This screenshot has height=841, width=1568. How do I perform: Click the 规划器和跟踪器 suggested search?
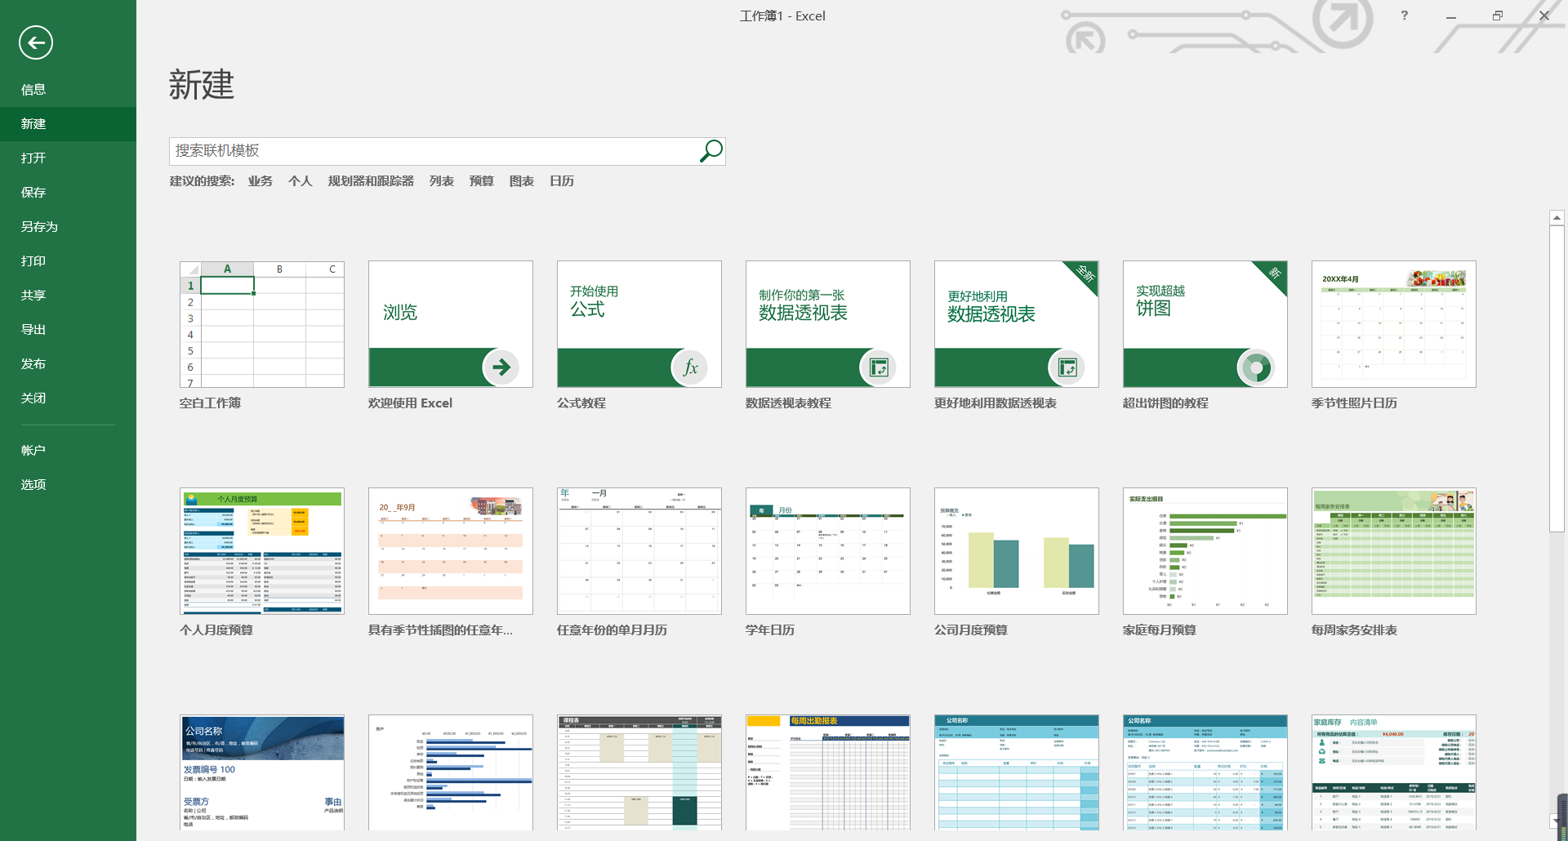point(371,181)
